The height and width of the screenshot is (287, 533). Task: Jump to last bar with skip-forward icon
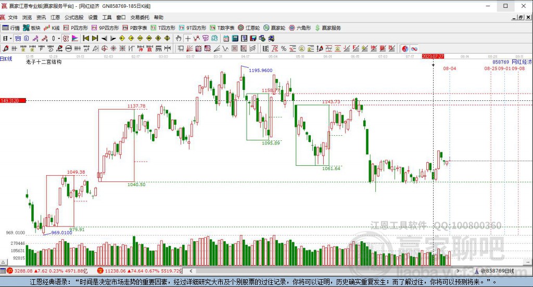click(95, 38)
